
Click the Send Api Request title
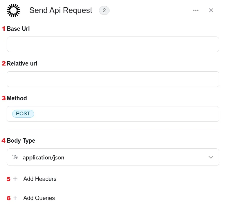[61, 10]
